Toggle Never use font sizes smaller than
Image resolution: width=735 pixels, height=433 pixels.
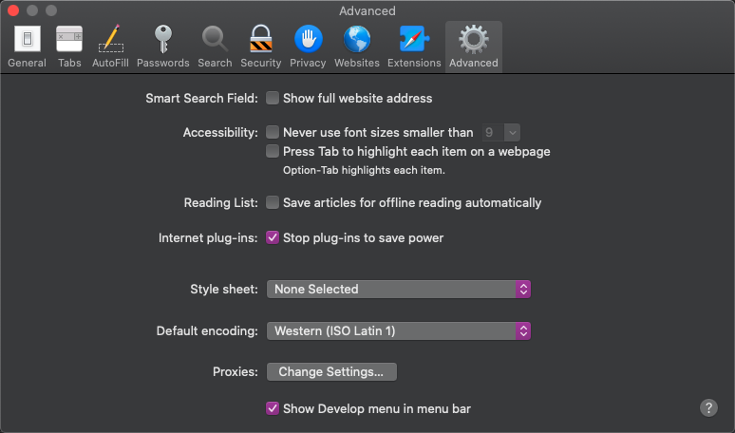click(273, 133)
